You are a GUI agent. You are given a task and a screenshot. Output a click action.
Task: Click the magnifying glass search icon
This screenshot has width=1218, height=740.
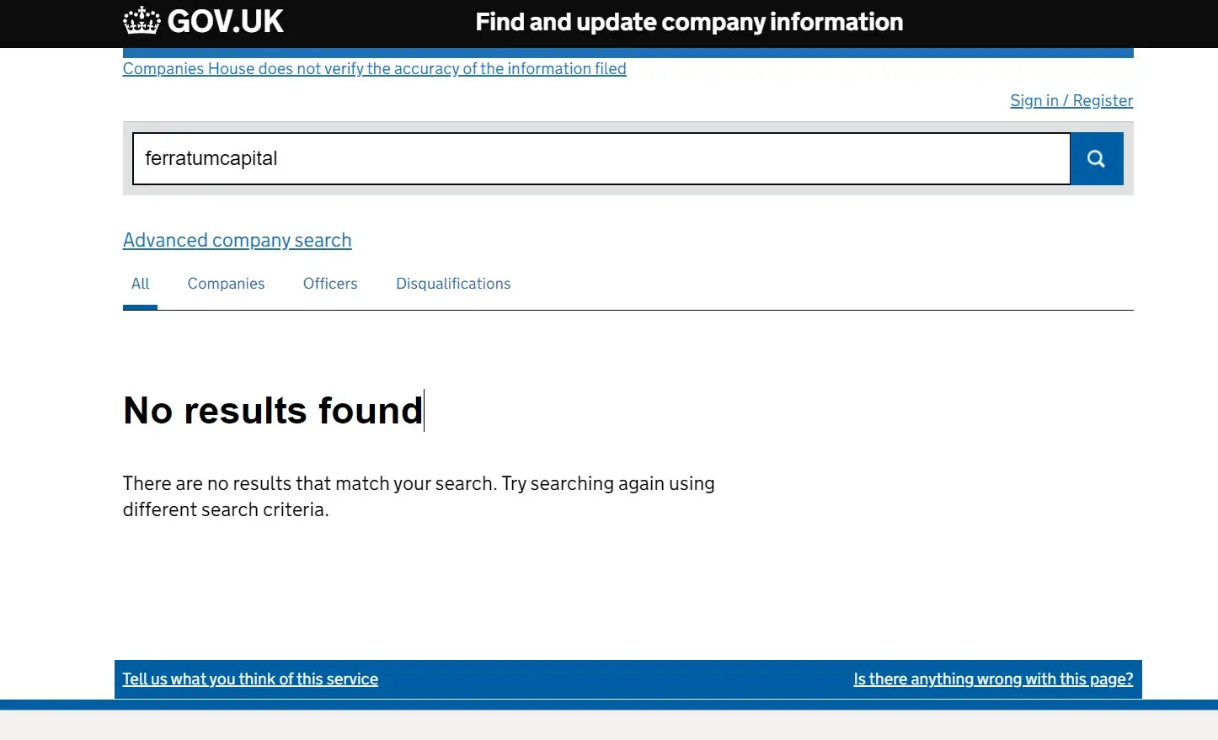(1096, 158)
